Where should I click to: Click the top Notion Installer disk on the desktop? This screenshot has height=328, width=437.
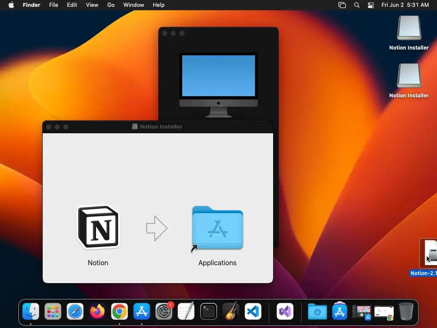point(409,28)
